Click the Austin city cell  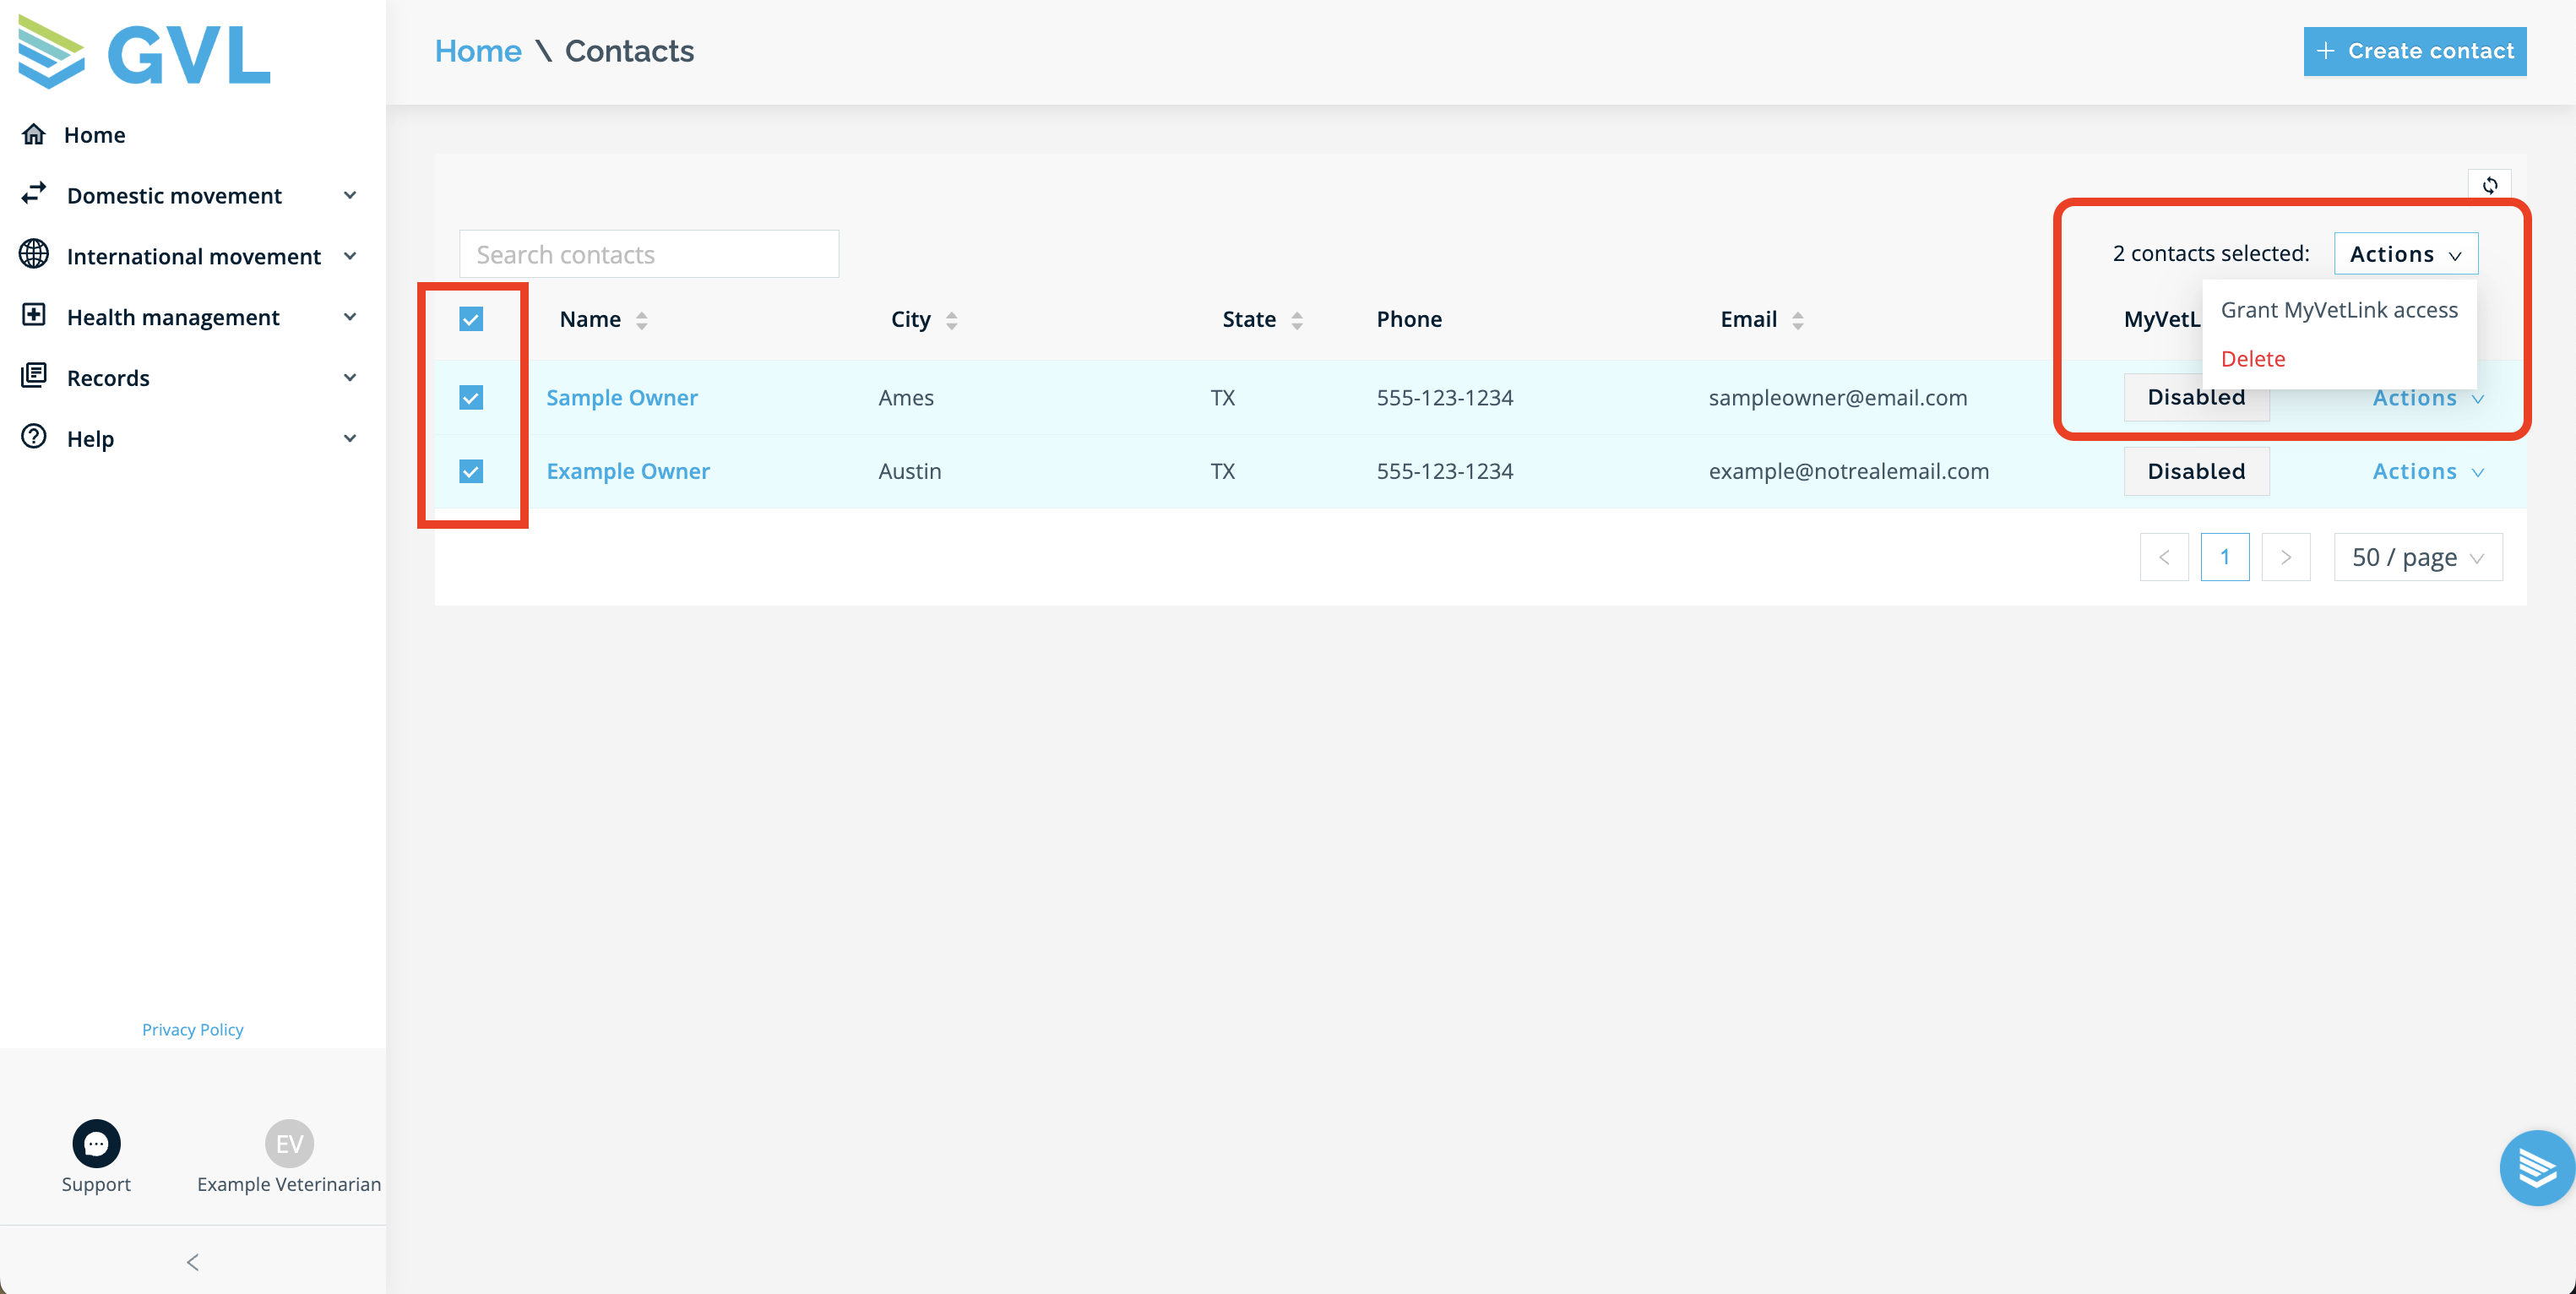pyautogui.click(x=910, y=471)
